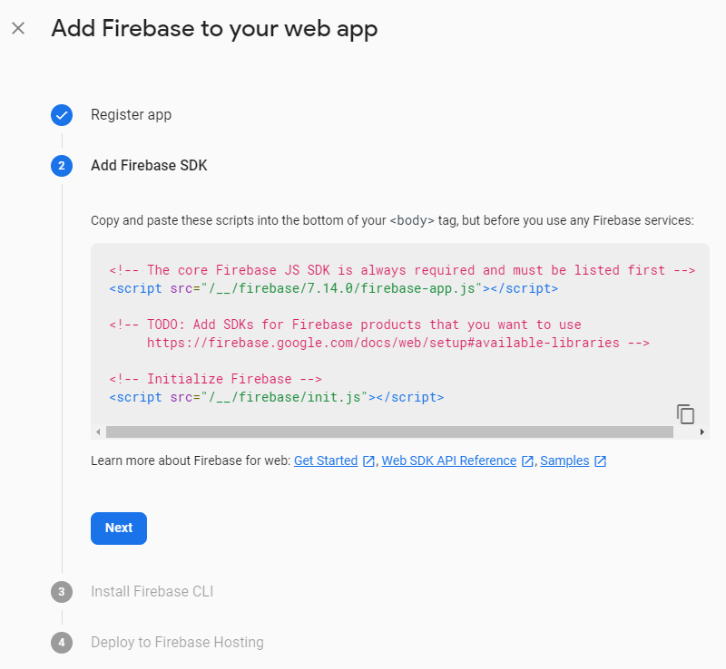Click external-link icon beside Web SDK API Reference
The width and height of the screenshot is (726, 669).
(527, 461)
